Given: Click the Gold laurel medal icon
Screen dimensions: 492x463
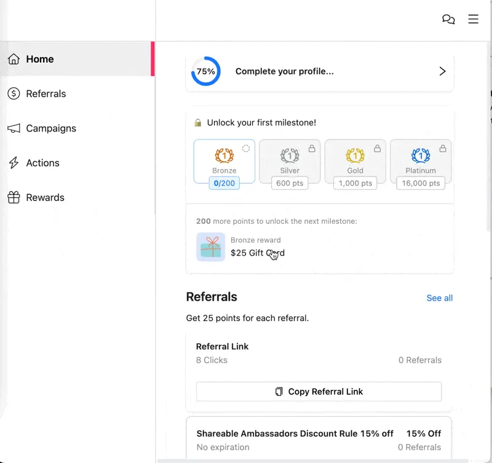Looking at the screenshot, I should coord(355,156).
